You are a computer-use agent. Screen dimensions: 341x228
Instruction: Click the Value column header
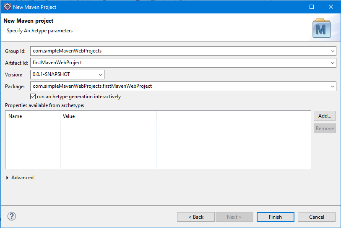click(109, 116)
